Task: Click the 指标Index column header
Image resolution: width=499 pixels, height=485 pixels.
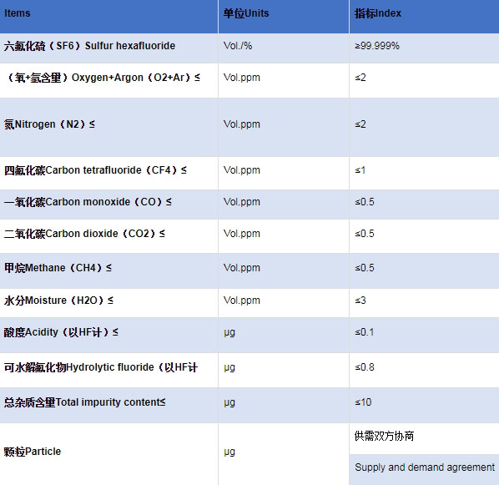Action: (x=424, y=17)
